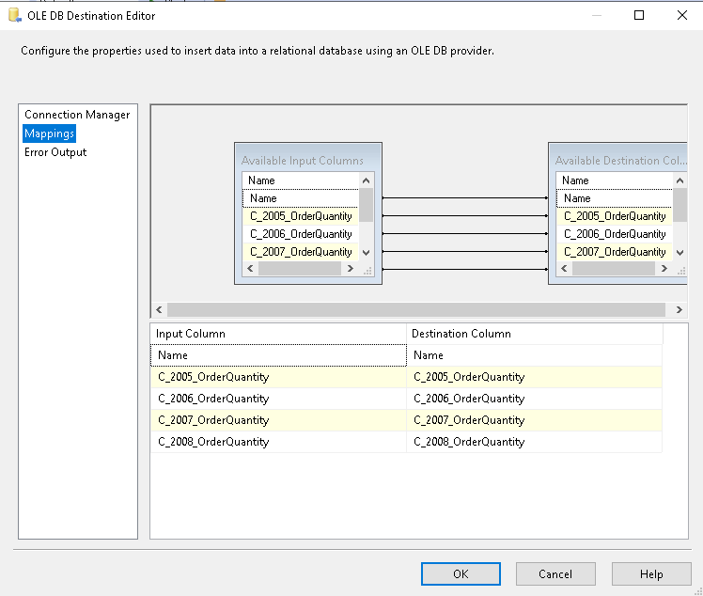The image size is (703, 596).
Task: Open the Connection Manager page
Action: point(77,115)
